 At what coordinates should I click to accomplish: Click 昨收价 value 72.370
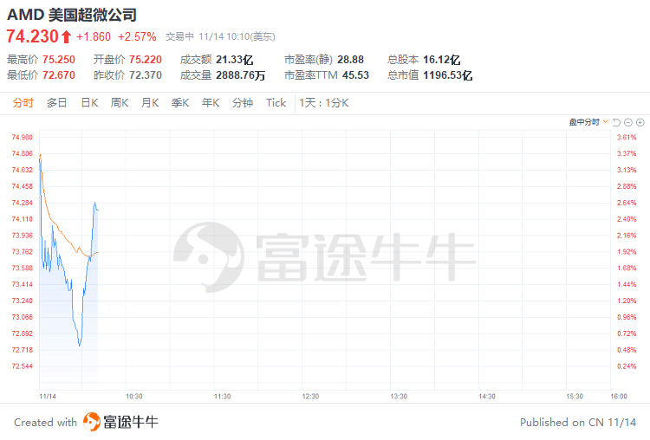click(x=145, y=75)
